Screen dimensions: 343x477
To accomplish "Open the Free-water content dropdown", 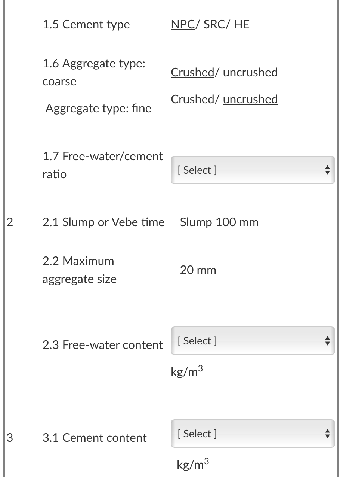I will tap(253, 341).
